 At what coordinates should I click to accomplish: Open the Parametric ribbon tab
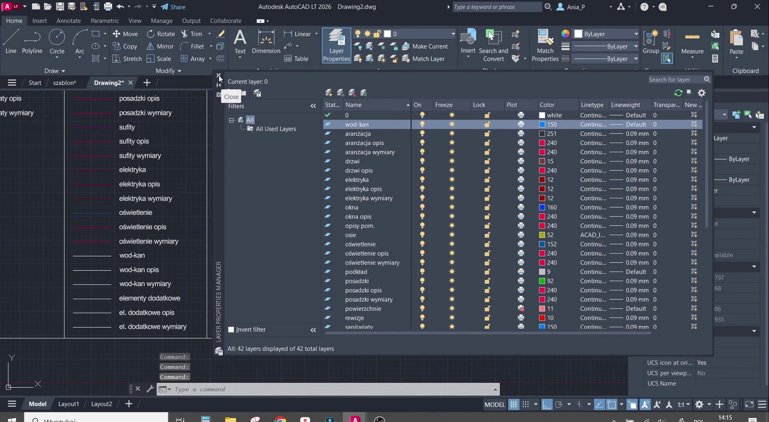point(105,20)
